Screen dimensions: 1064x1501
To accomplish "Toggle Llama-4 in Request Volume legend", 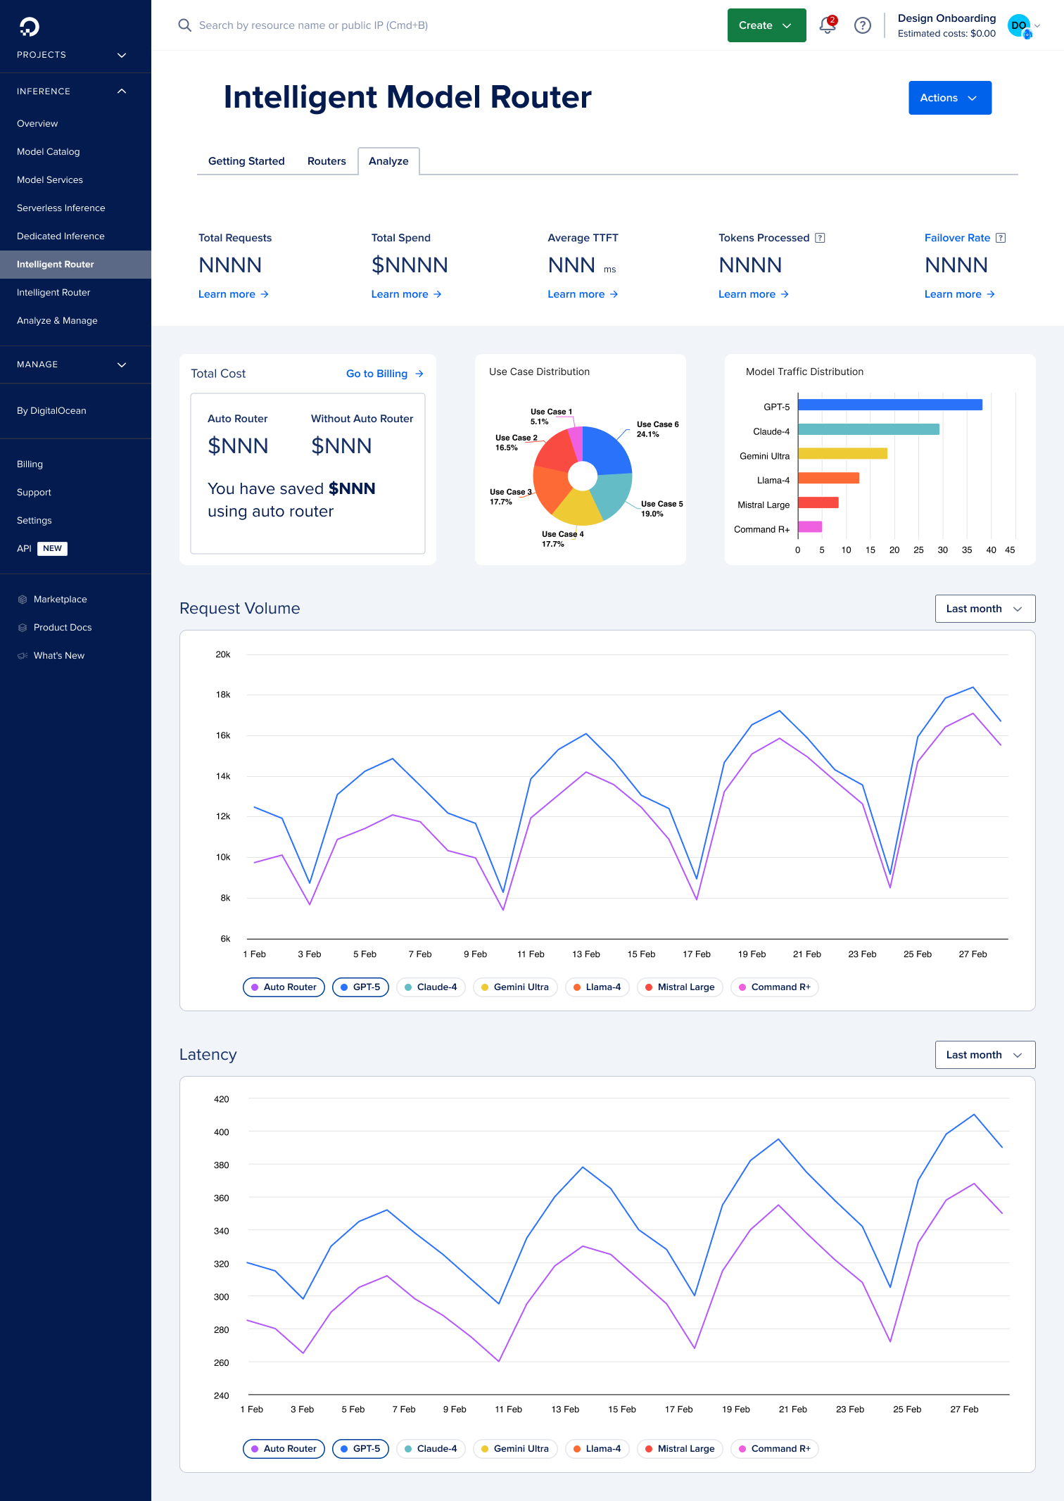I will pos(597,987).
